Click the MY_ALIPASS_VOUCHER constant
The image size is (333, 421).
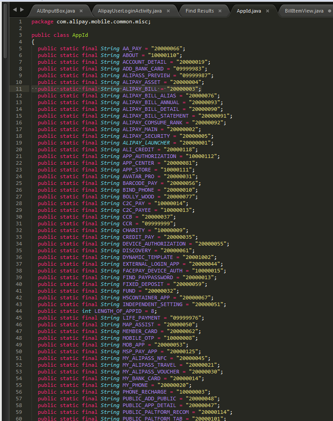(x=151, y=372)
